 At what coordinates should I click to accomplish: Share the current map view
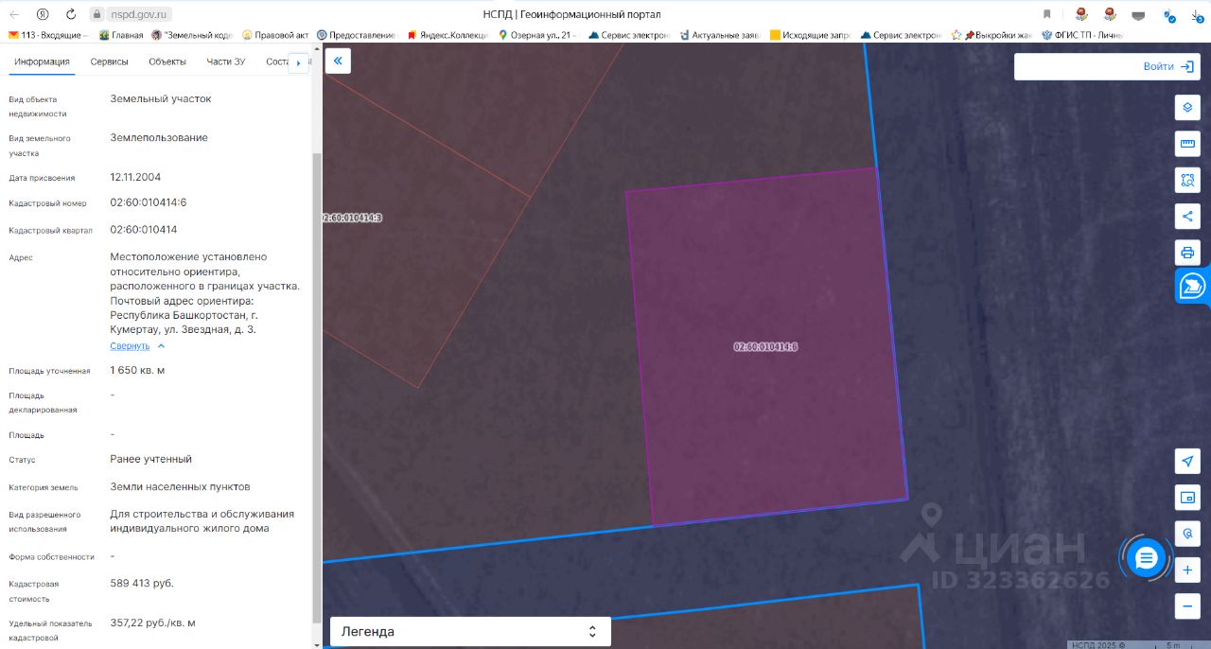point(1187,216)
